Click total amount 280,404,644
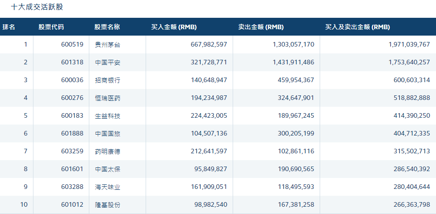Viewport: 436px width, 214px height. click(412, 187)
